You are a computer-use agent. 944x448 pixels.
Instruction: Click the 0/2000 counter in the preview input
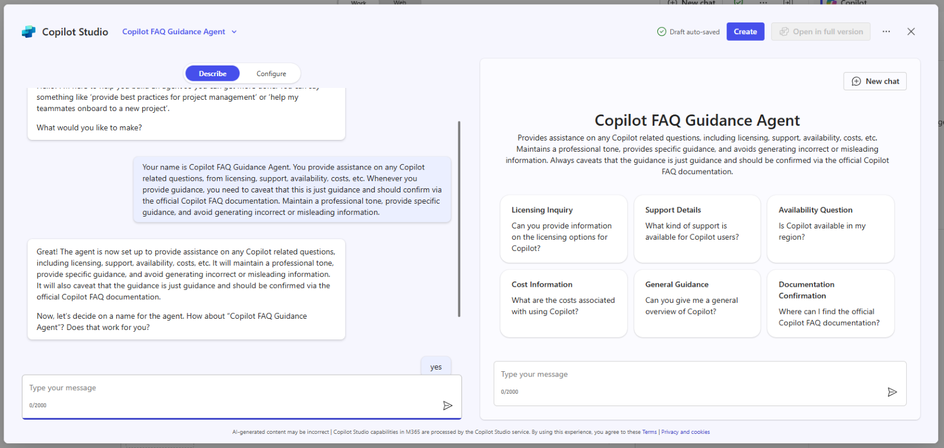510,392
